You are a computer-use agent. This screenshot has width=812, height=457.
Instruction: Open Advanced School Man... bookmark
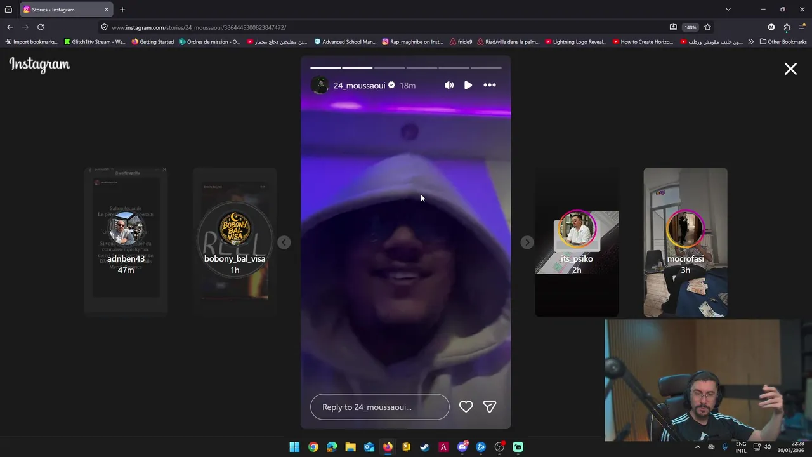pyautogui.click(x=346, y=42)
